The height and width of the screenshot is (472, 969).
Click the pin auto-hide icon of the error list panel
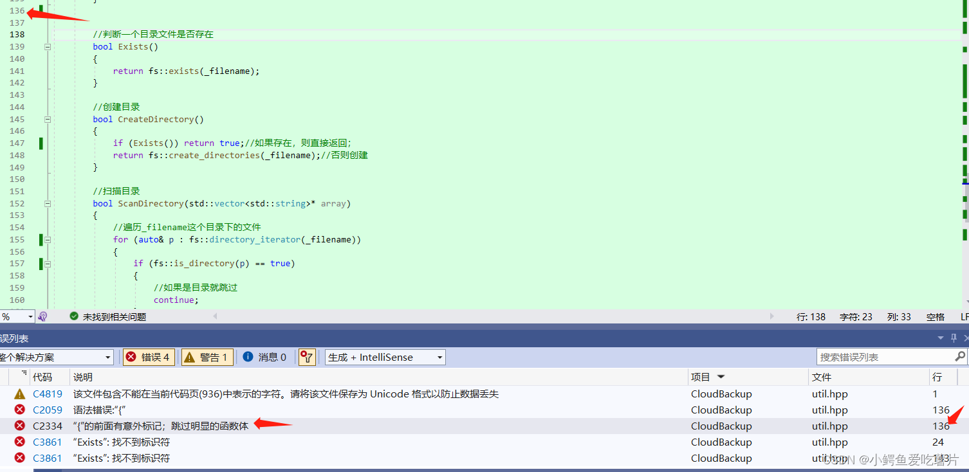point(954,338)
